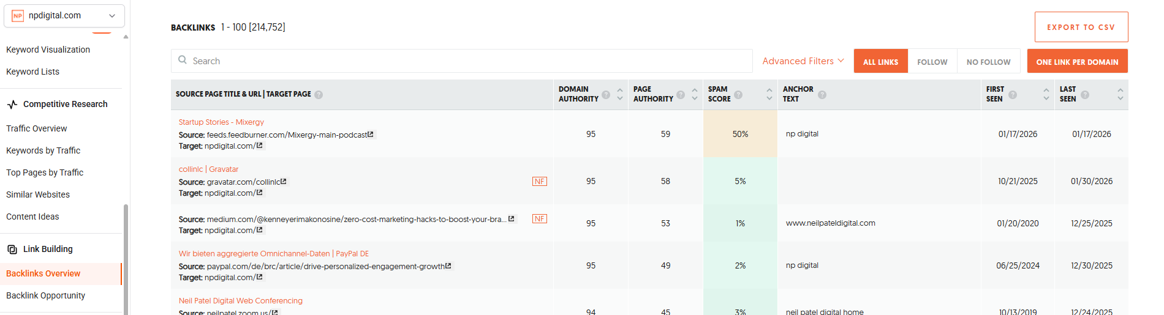Sort by Page Authority

click(695, 94)
